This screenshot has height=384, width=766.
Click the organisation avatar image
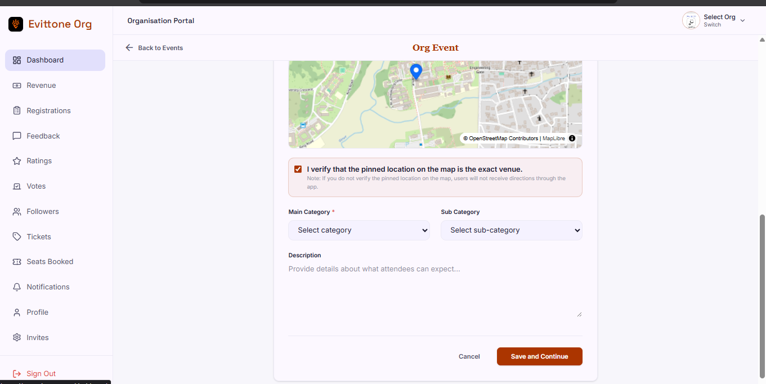691,21
